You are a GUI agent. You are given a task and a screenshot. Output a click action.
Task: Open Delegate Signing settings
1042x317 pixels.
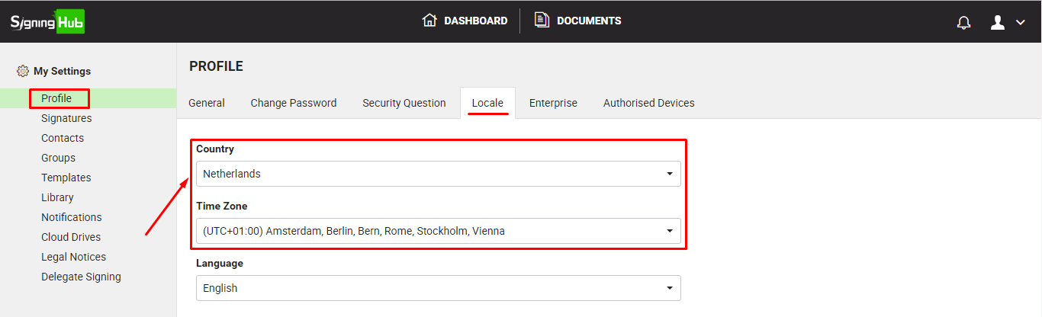point(81,277)
